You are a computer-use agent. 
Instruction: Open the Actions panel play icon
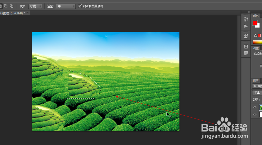point(246,26)
